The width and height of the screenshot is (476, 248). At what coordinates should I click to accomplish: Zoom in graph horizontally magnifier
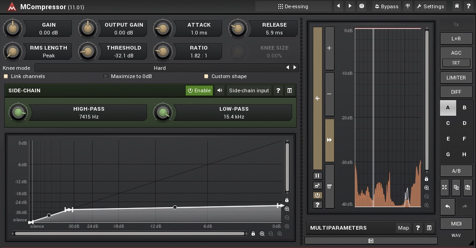click(x=262, y=233)
